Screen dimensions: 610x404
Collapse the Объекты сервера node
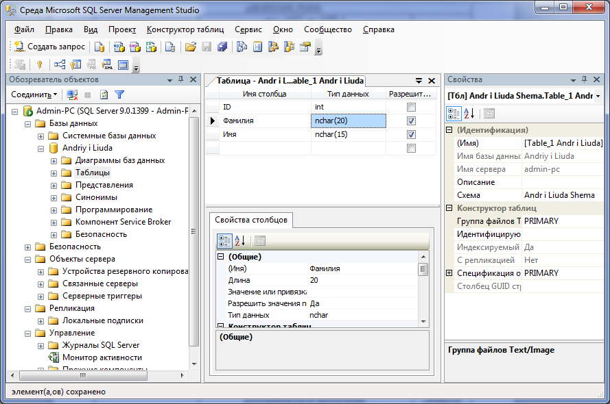(27, 260)
